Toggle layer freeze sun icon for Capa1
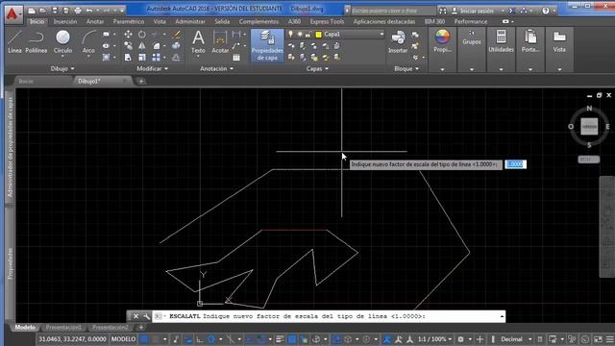Viewport: 615px width, 346px height. point(300,35)
